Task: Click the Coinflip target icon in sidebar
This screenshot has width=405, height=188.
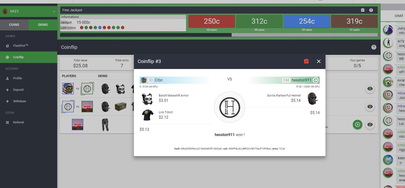Action: pyautogui.click(x=7, y=57)
